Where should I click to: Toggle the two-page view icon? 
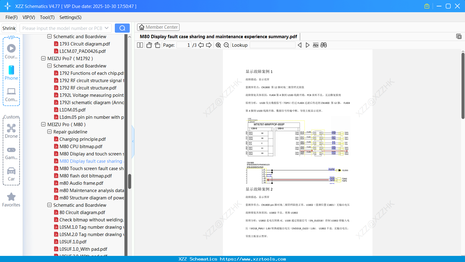pos(140,45)
